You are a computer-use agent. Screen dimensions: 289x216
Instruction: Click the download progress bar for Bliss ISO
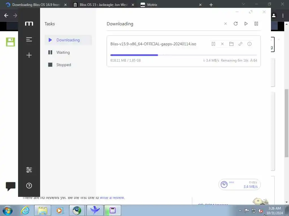[x=183, y=55]
